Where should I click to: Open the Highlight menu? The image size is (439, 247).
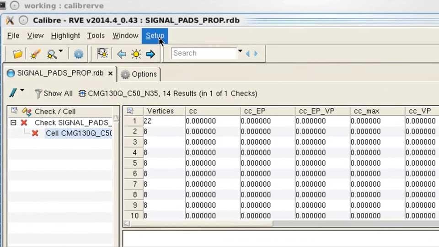[65, 36]
